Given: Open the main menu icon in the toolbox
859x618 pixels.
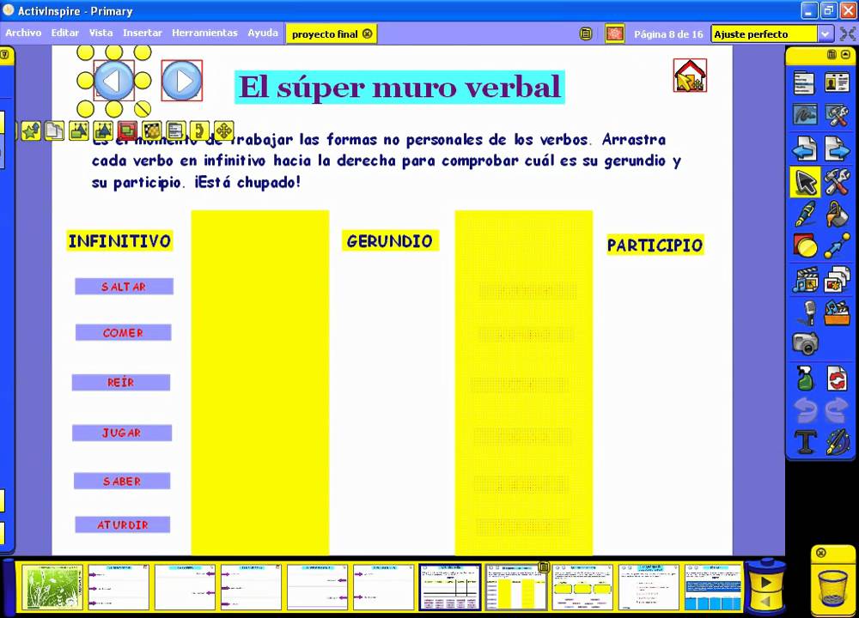Looking at the screenshot, I should click(804, 83).
